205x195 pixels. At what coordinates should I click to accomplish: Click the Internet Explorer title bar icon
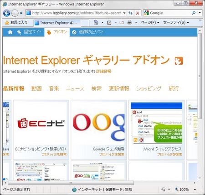pyautogui.click(x=5, y=4)
